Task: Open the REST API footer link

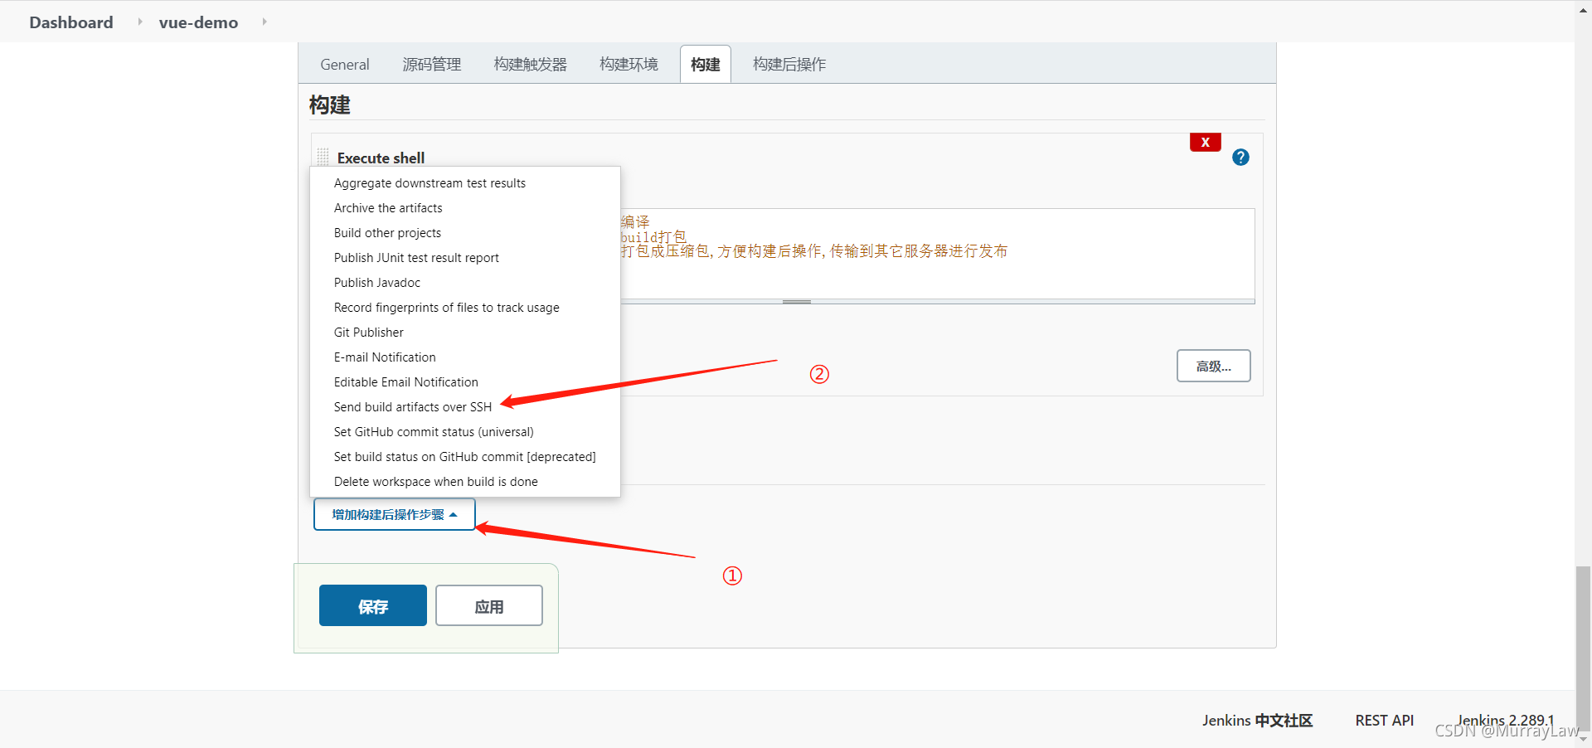Action: (1385, 721)
